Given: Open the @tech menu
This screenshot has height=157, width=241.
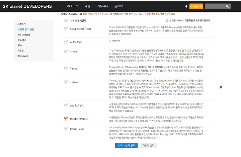Looking at the screenshot, I should pos(118,6).
